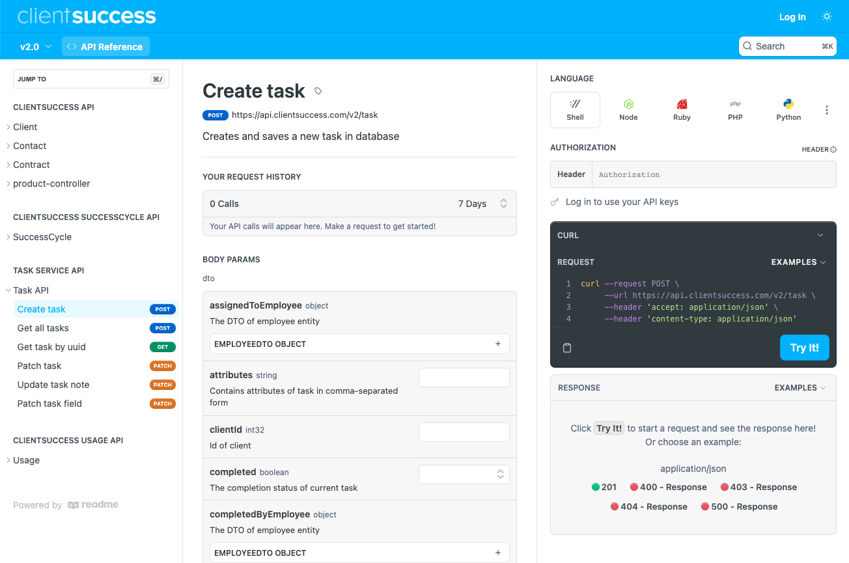Viewport: 849px width, 563px height.
Task: Click the Try It! button
Action: pyautogui.click(x=805, y=348)
